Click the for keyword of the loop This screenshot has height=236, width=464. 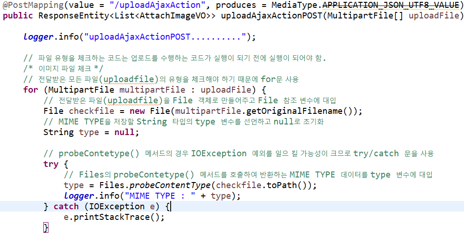30,89
